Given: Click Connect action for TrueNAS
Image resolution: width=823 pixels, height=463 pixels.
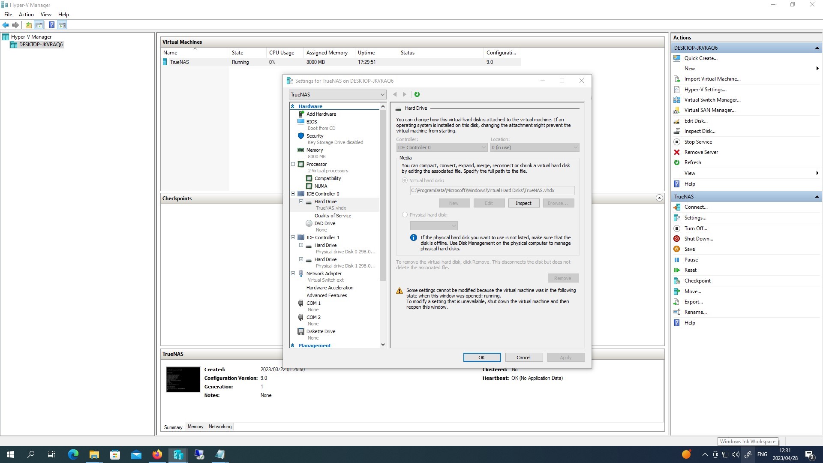Looking at the screenshot, I should point(696,207).
